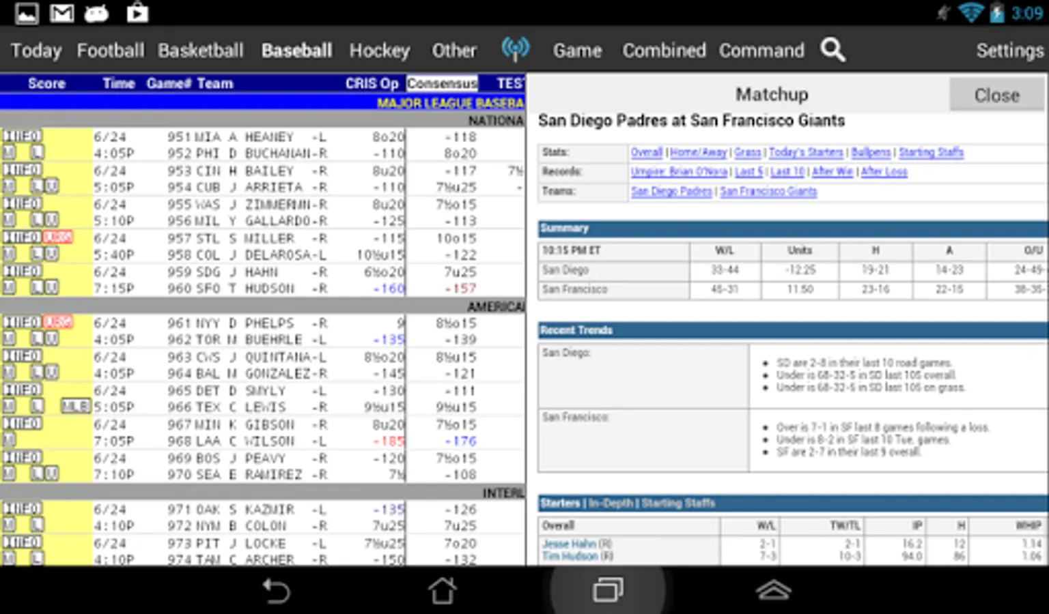Close the Matchup panel
The height and width of the screenshot is (614, 1049).
996,95
